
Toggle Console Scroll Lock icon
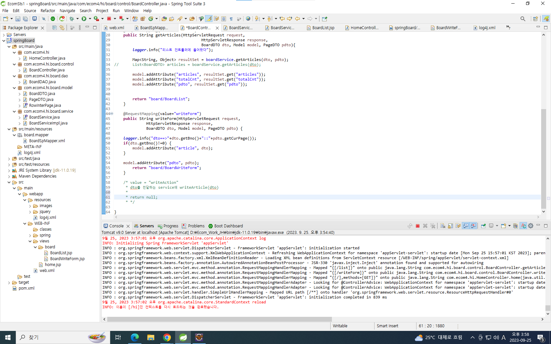click(x=450, y=226)
